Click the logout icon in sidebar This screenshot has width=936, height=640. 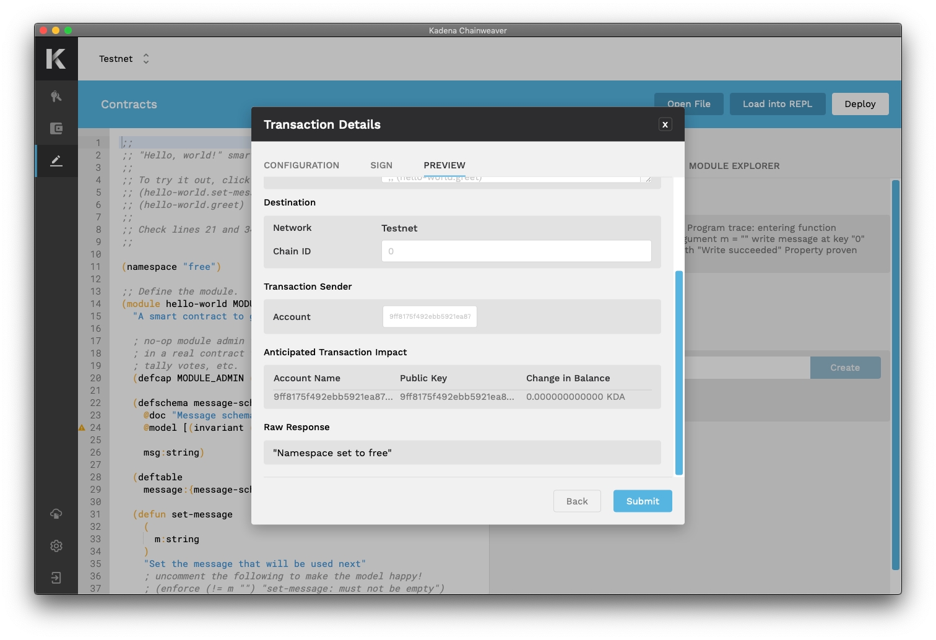[x=56, y=578]
